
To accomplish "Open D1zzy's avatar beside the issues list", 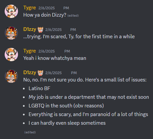I will [11, 76].
